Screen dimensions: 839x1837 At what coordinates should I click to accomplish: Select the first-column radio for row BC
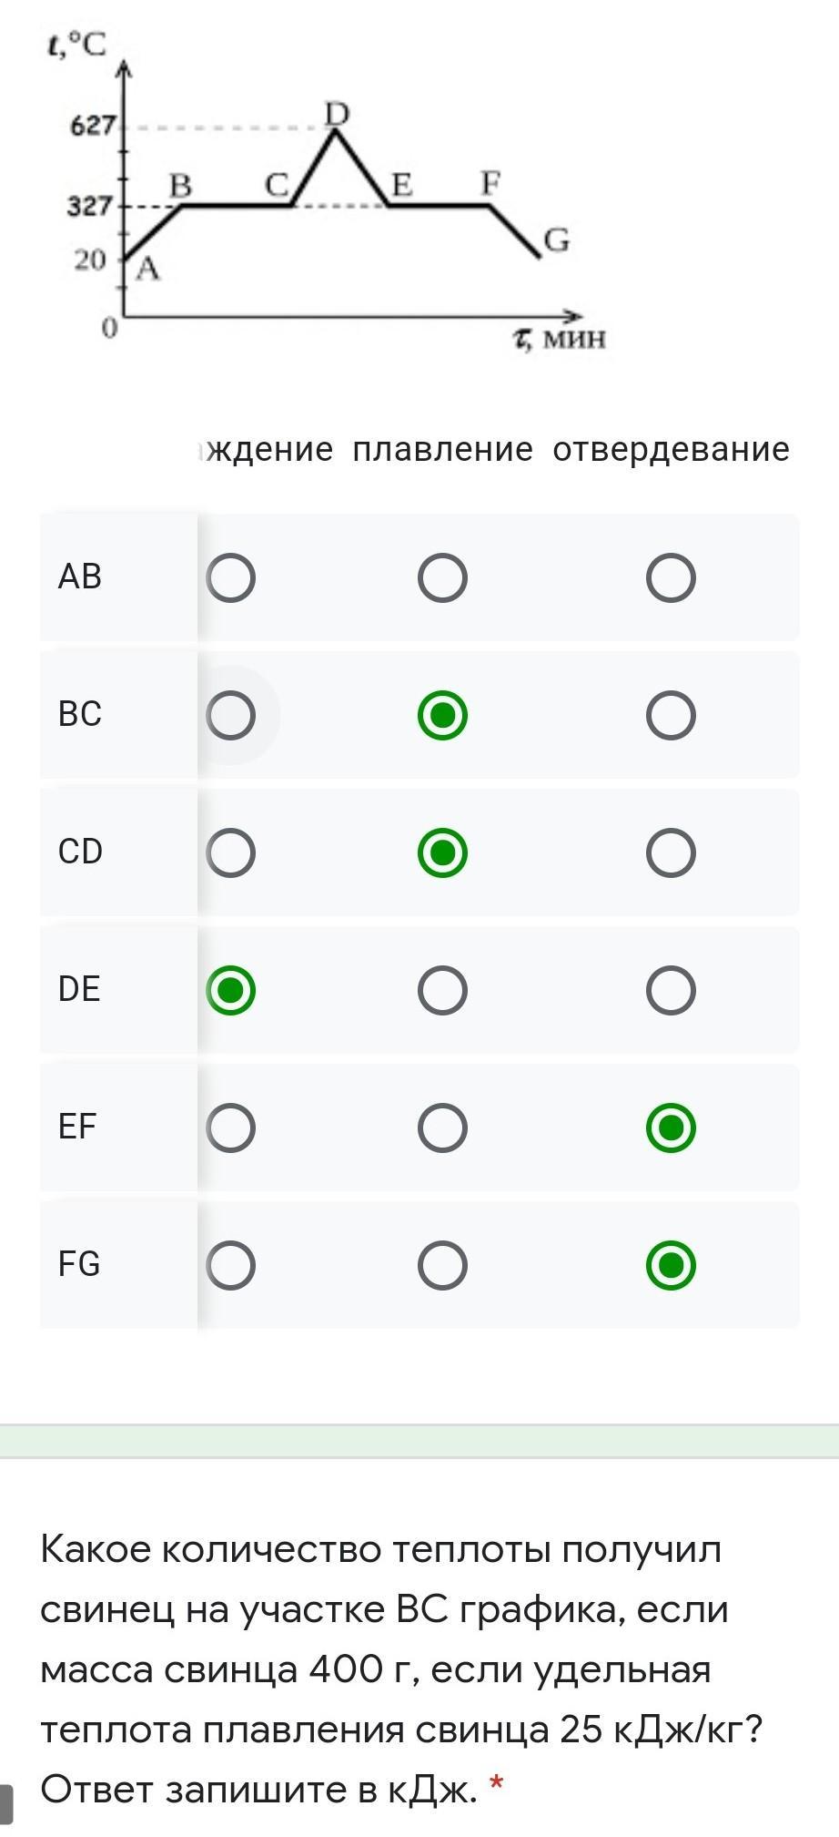point(231,715)
